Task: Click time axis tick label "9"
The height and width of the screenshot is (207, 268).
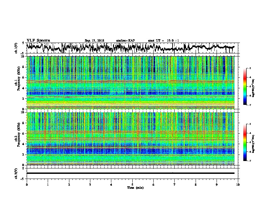Action: tap(217, 185)
